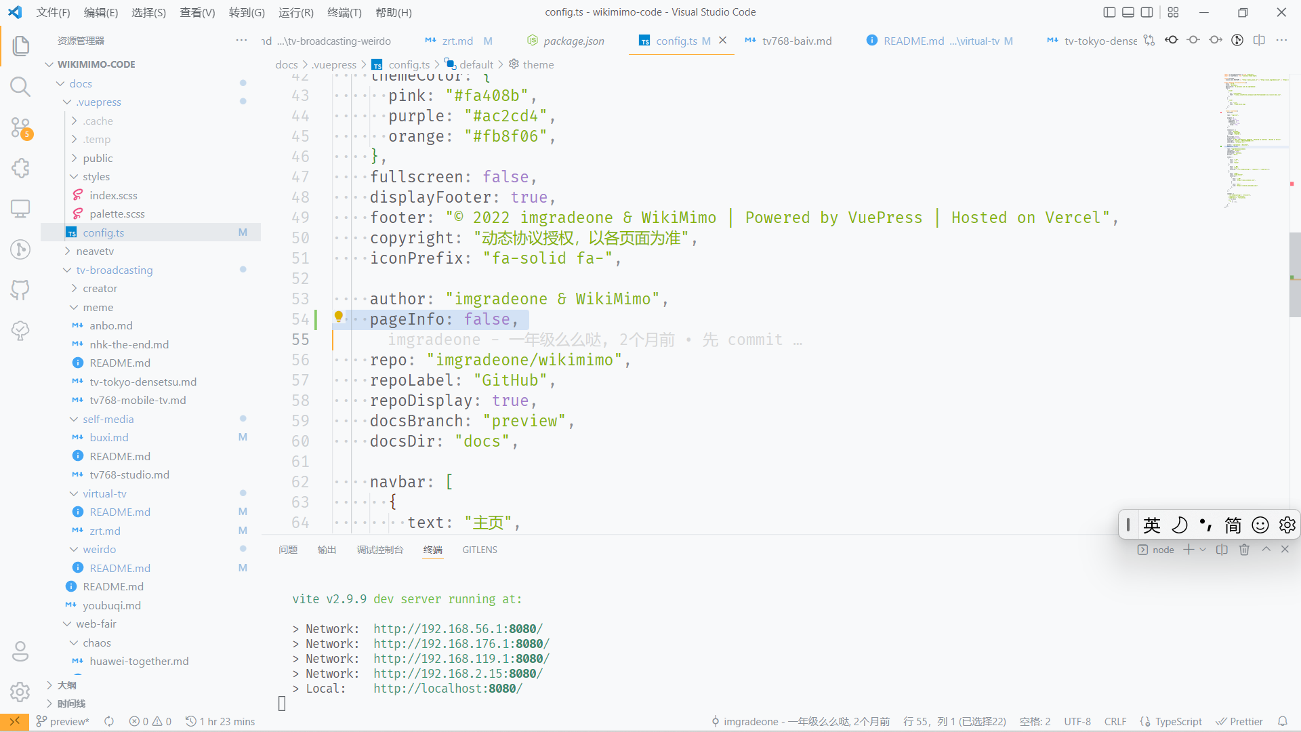The width and height of the screenshot is (1301, 732).
Task: Open Source Control view with 5 pending changes
Action: pyautogui.click(x=20, y=127)
